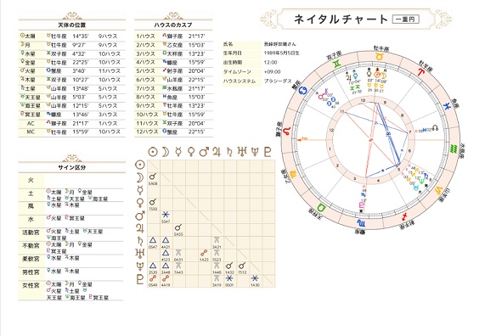
Task: Click the Cancer sign icon on the chart wheel
Action: 303,91
